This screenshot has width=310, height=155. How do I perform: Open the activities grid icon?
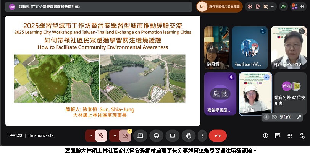290,135
